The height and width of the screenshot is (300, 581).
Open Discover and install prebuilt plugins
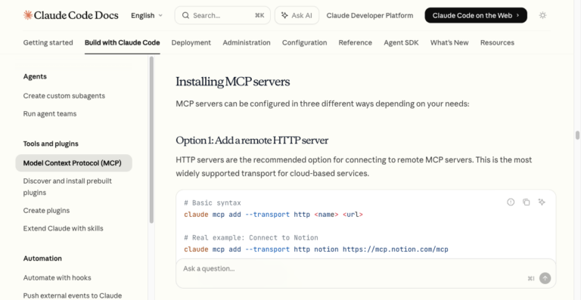click(67, 187)
